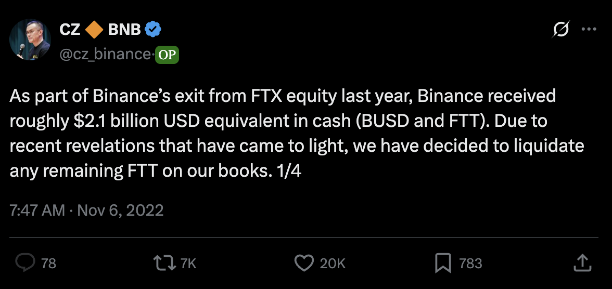Click the reply speech bubble icon
Image resolution: width=612 pixels, height=289 pixels.
[x=25, y=263]
